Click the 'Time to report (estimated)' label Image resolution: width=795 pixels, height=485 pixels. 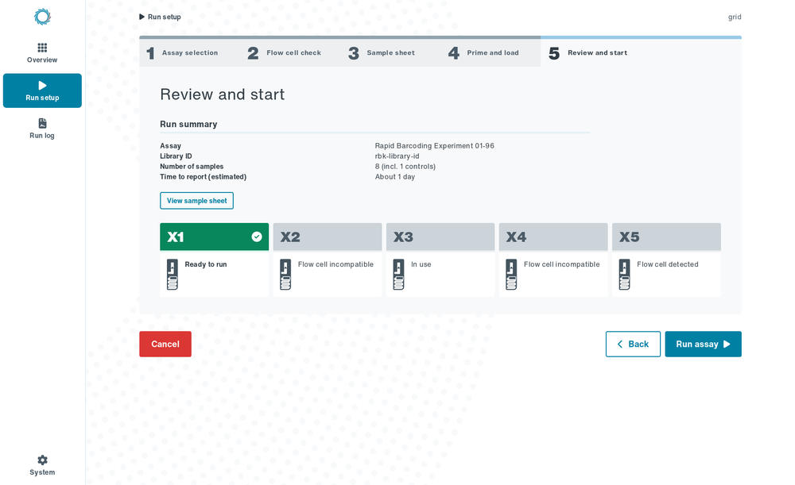click(203, 177)
